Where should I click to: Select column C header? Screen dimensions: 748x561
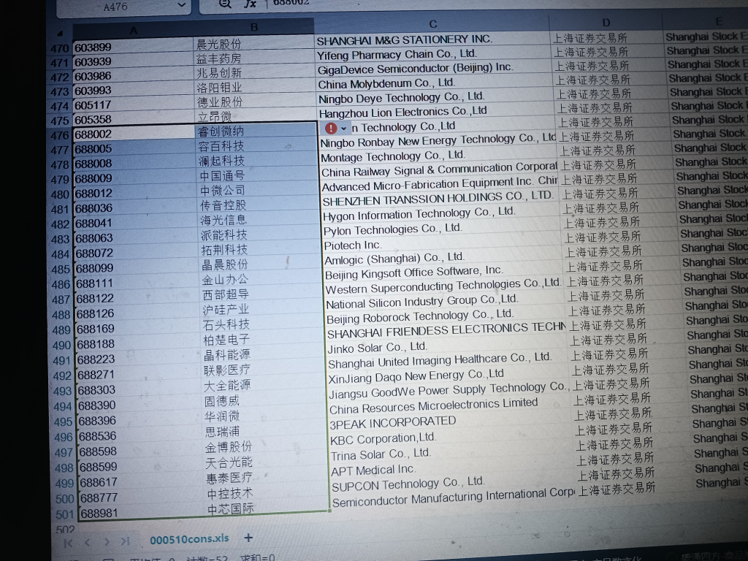pyautogui.click(x=432, y=24)
